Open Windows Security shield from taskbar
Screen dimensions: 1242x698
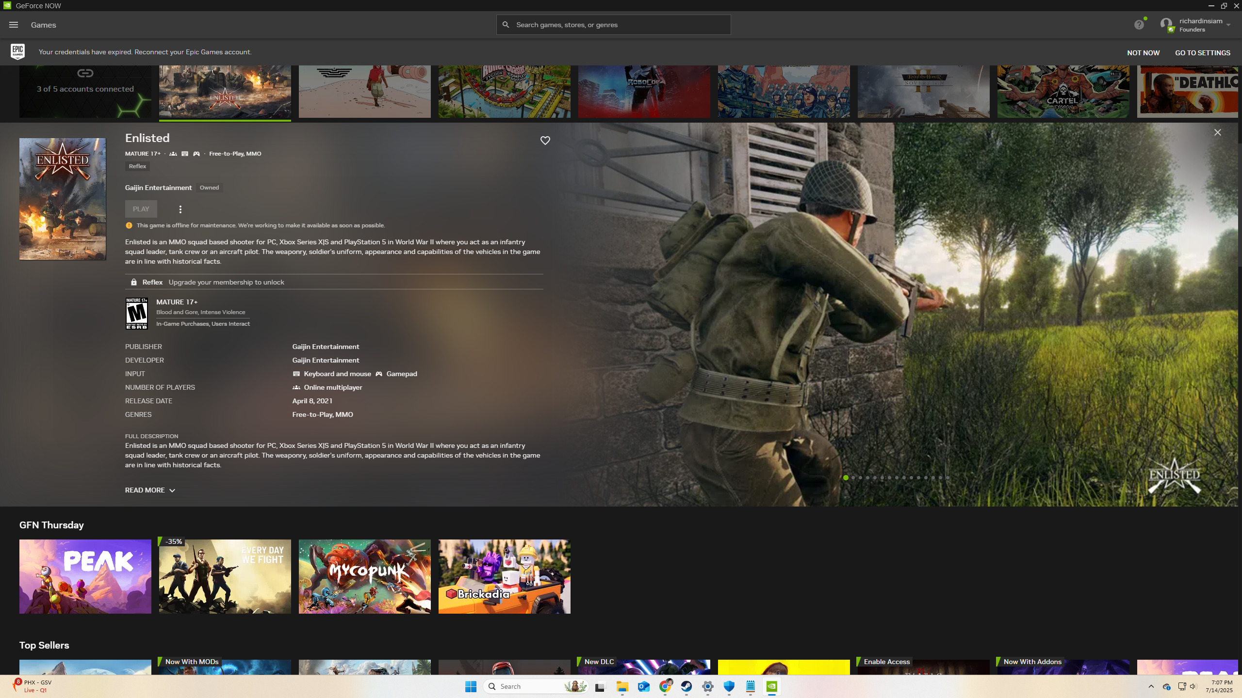729,686
